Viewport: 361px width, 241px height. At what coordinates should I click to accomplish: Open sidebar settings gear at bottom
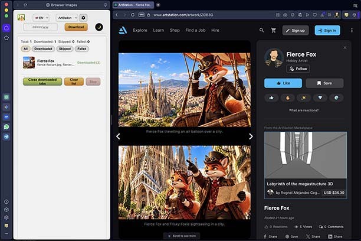6,217
